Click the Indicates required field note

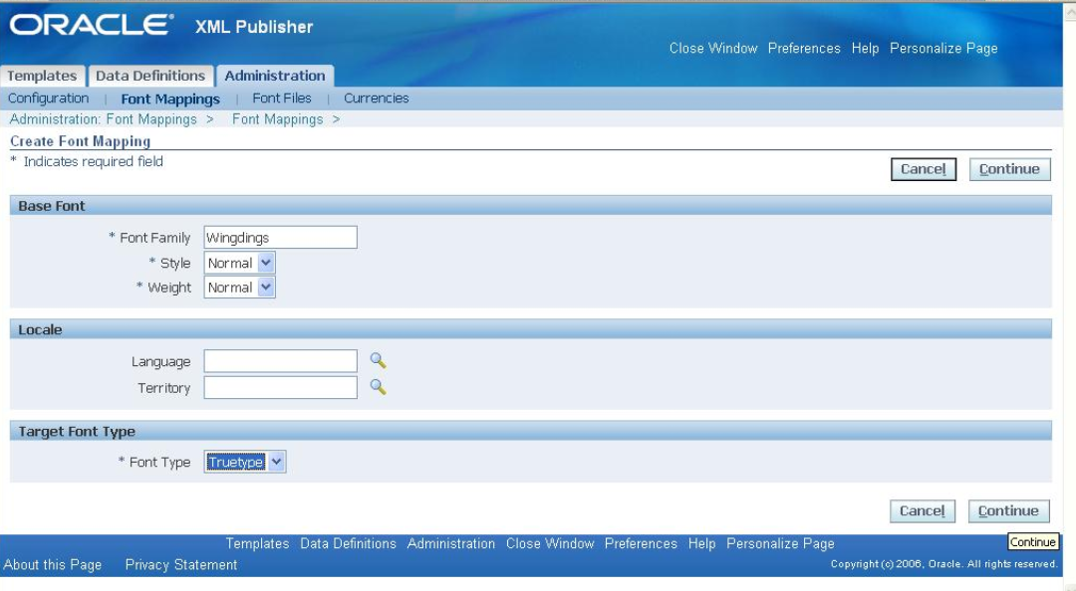pos(87,162)
